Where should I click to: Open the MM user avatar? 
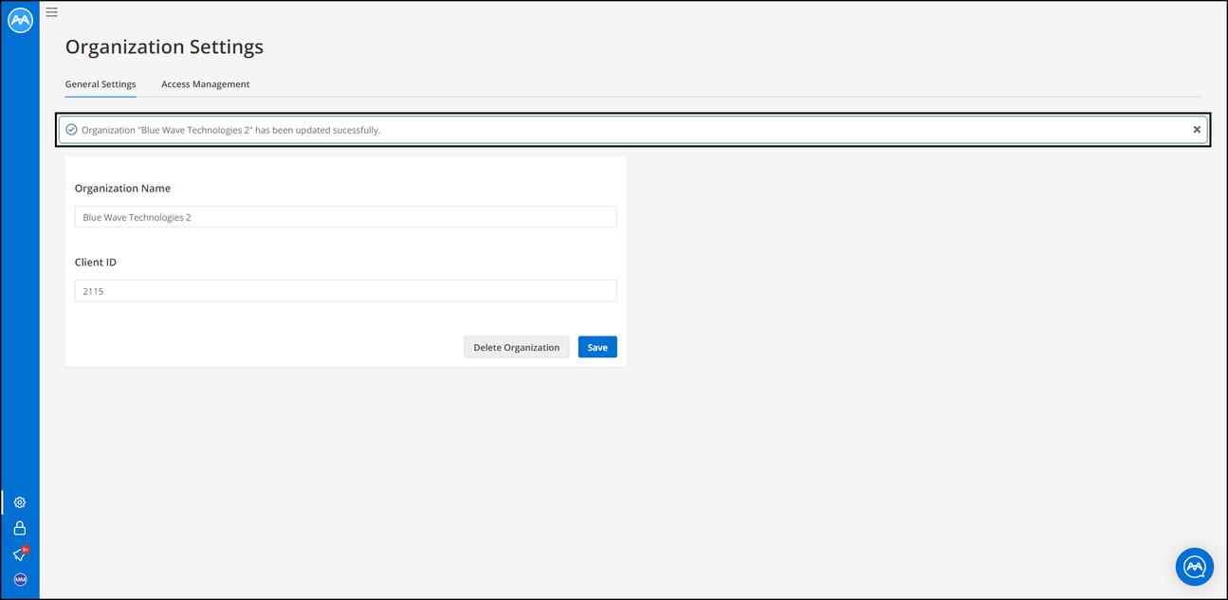20,579
